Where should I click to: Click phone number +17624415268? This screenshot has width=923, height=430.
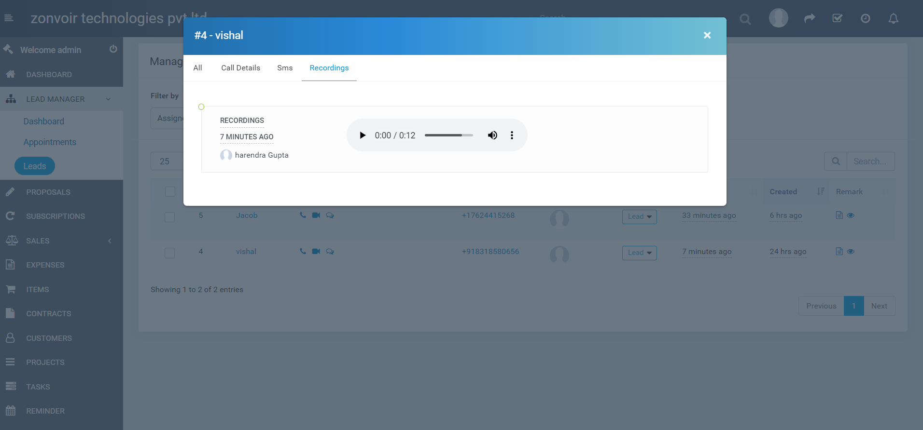click(x=488, y=215)
